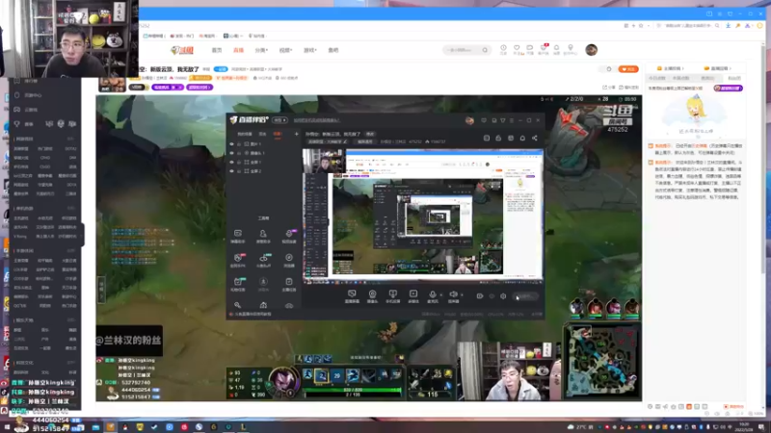This screenshot has height=433, width=771.
Task: Toggle the lock on 全屏2 source
Action: click(x=239, y=171)
